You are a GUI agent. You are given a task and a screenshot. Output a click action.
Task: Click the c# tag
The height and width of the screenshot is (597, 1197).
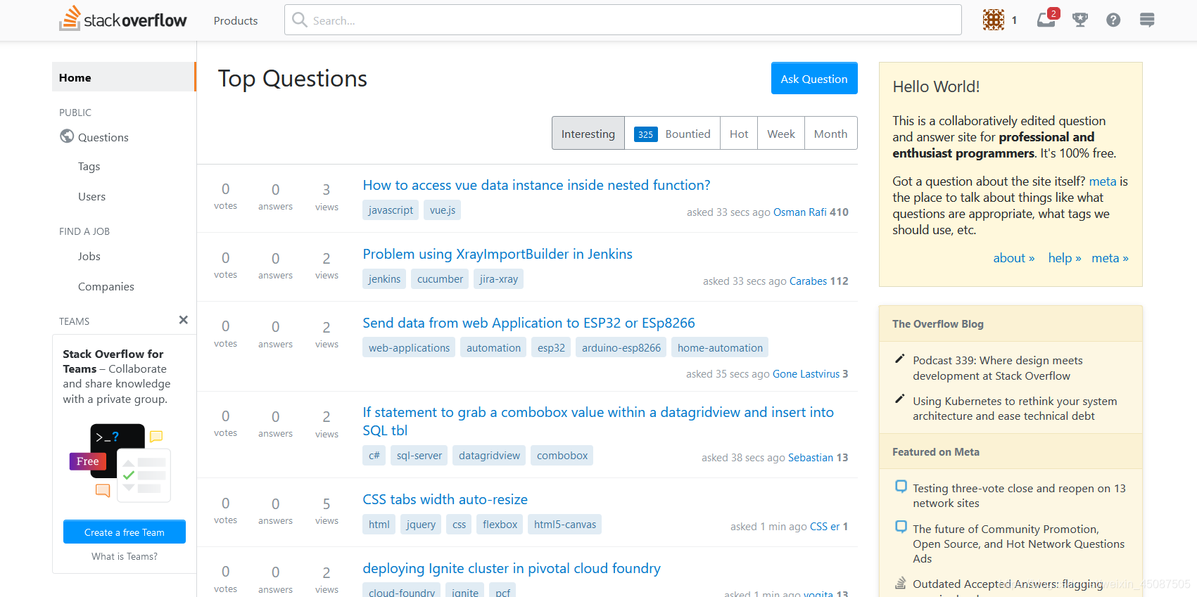coord(374,456)
